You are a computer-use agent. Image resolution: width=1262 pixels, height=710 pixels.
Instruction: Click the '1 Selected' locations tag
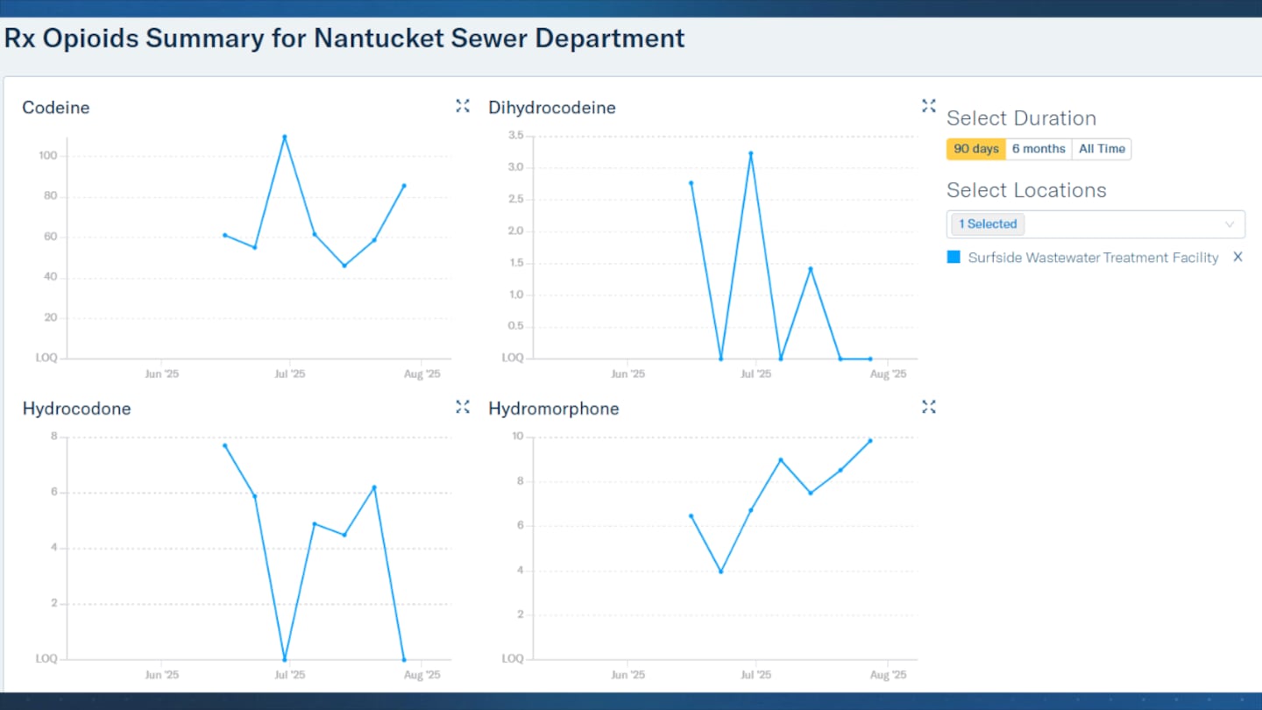point(988,224)
